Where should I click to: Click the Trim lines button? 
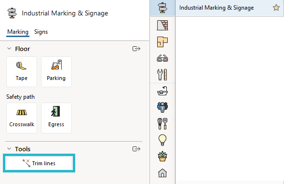click(x=39, y=163)
